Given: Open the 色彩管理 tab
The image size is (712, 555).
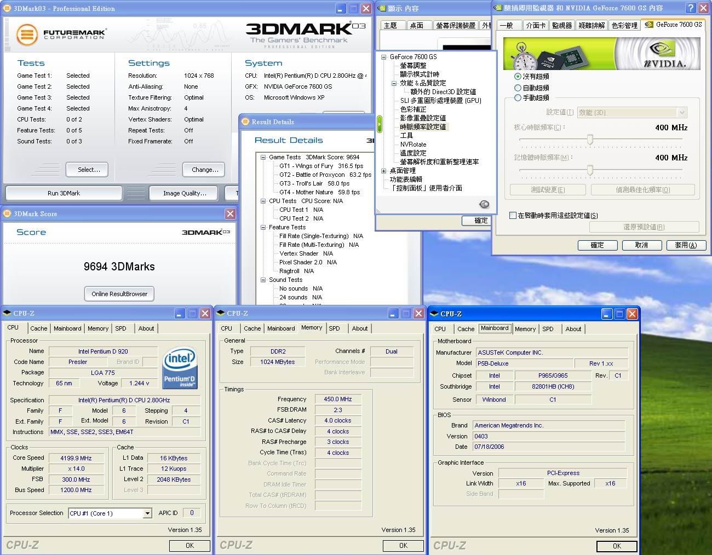Looking at the screenshot, I should coord(624,25).
